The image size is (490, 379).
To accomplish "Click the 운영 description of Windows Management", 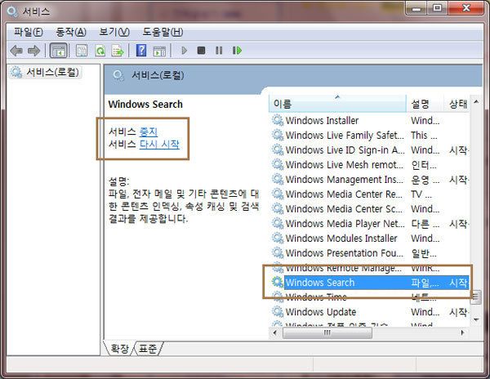I will click(x=425, y=180).
